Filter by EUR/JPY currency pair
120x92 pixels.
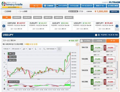pos(27,17)
